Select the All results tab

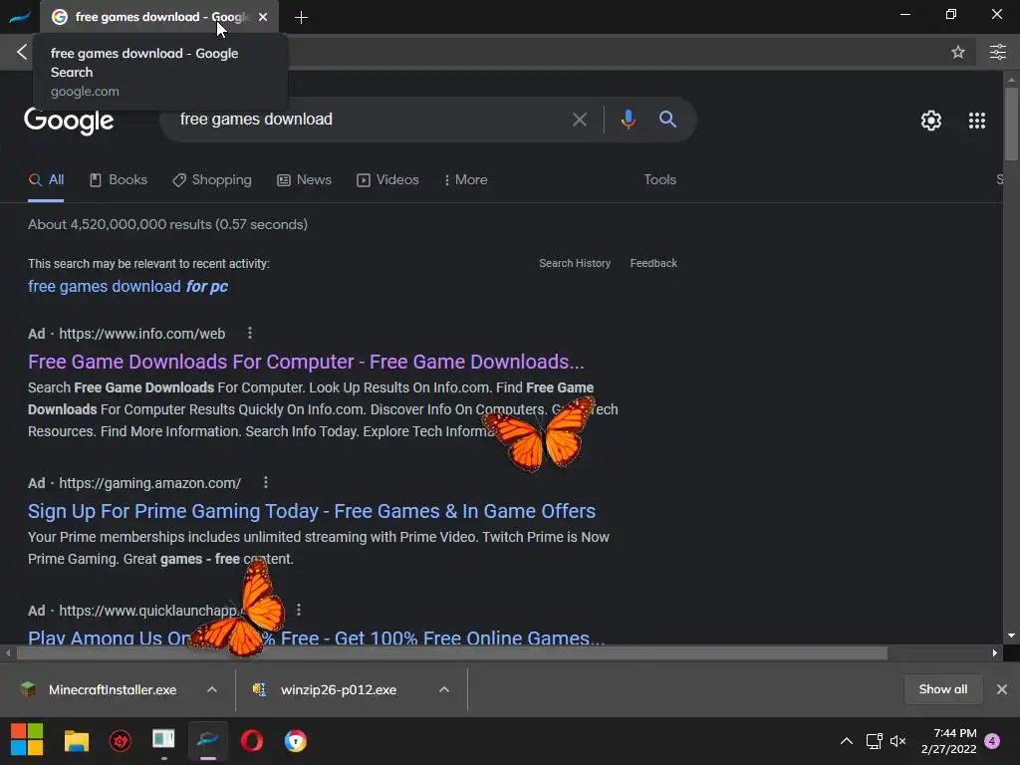(46, 180)
